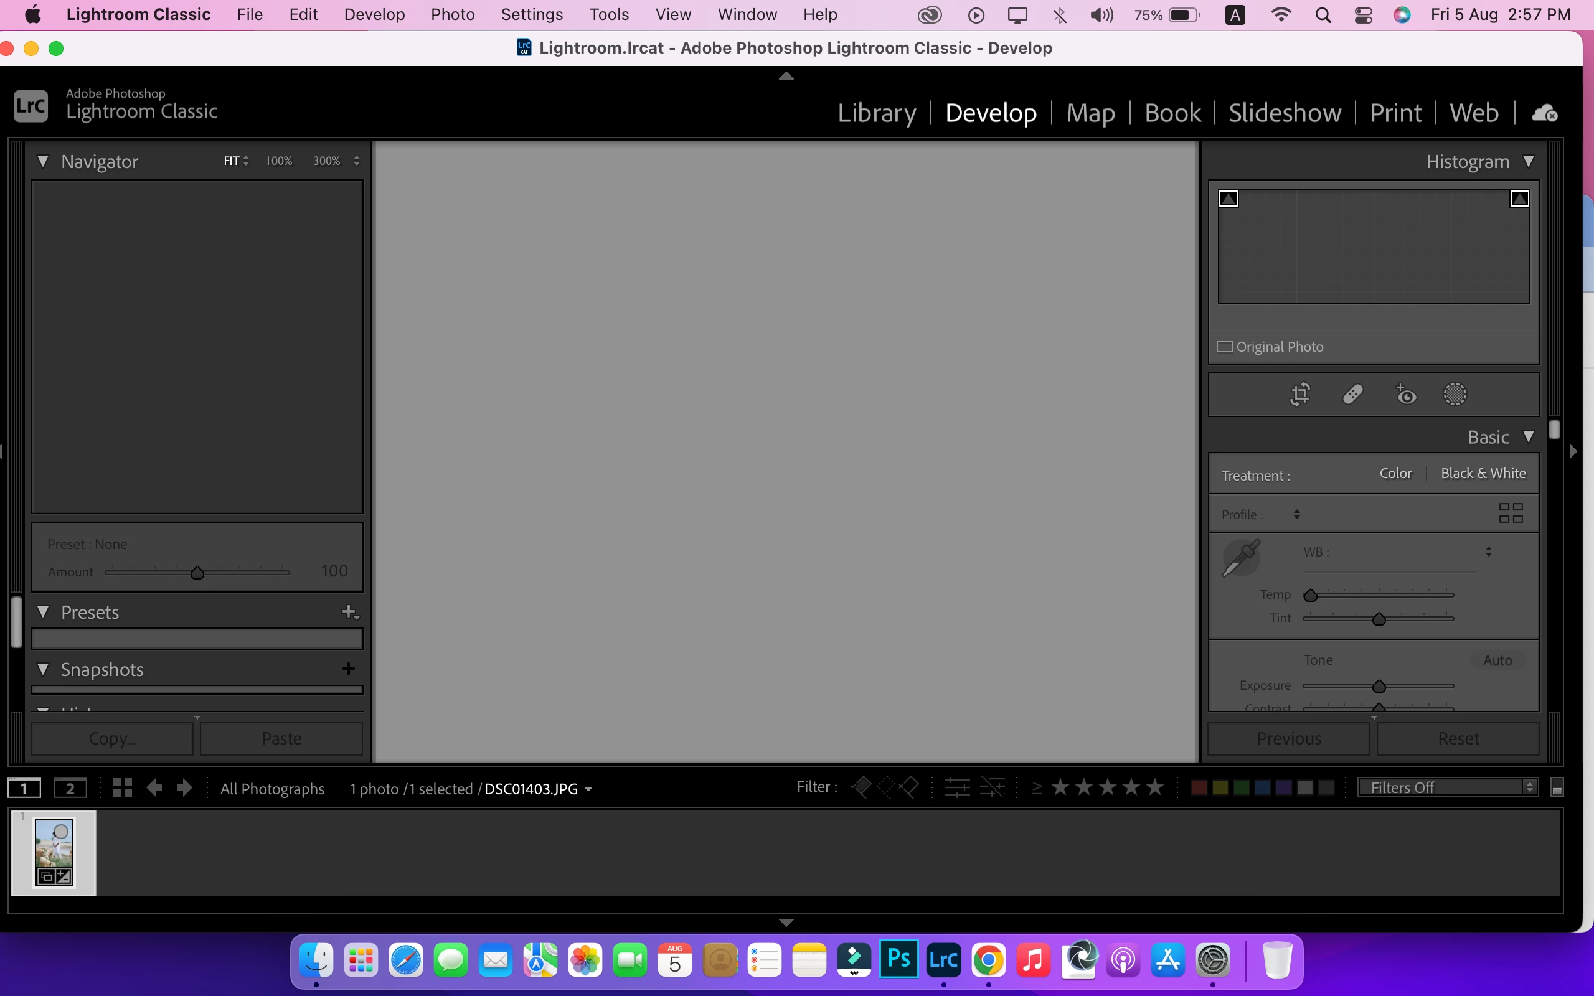Open the Settings menu
Viewport: 1594px width, 996px height.
tap(532, 14)
